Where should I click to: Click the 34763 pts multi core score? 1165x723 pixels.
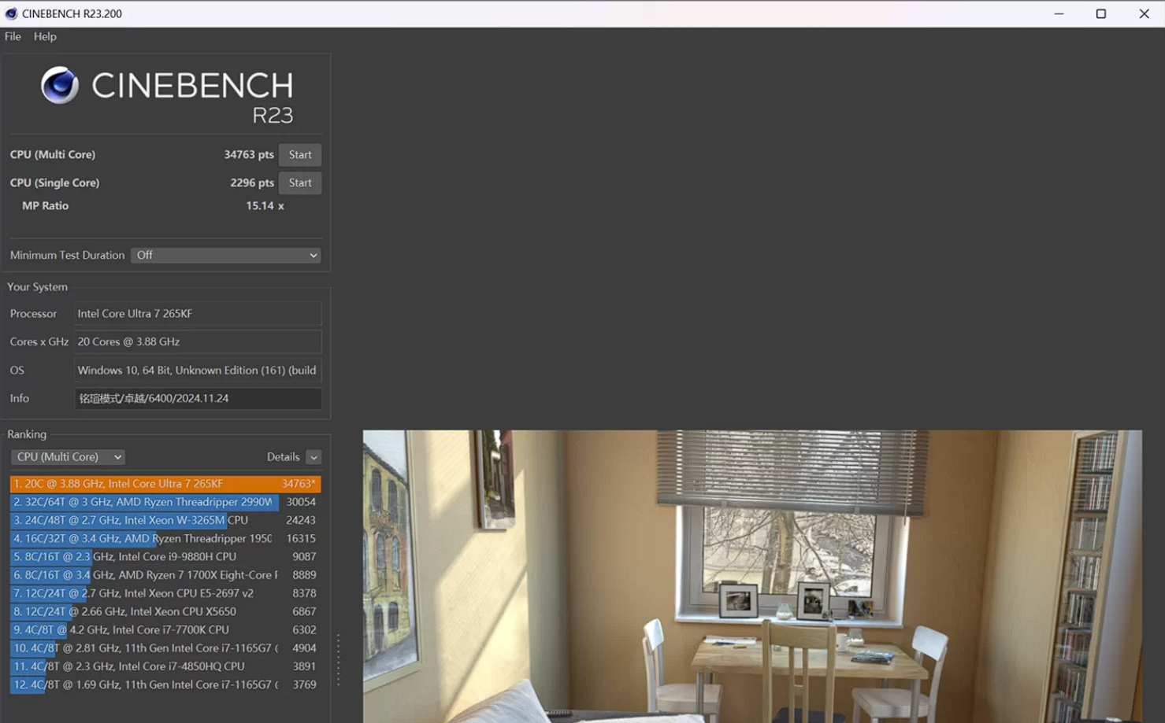click(249, 155)
